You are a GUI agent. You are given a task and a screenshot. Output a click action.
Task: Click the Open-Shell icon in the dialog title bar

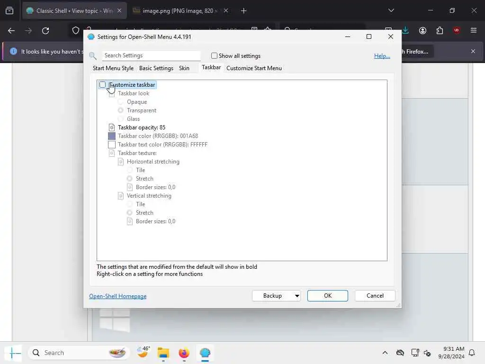click(x=91, y=37)
